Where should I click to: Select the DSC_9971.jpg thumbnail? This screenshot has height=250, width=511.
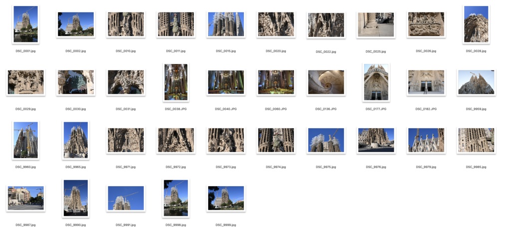pyautogui.click(x=126, y=141)
